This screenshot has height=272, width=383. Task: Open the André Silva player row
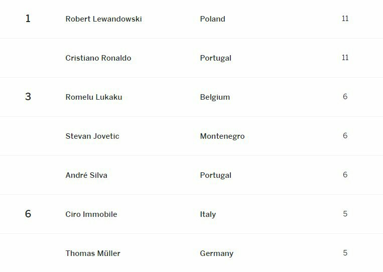(86, 175)
